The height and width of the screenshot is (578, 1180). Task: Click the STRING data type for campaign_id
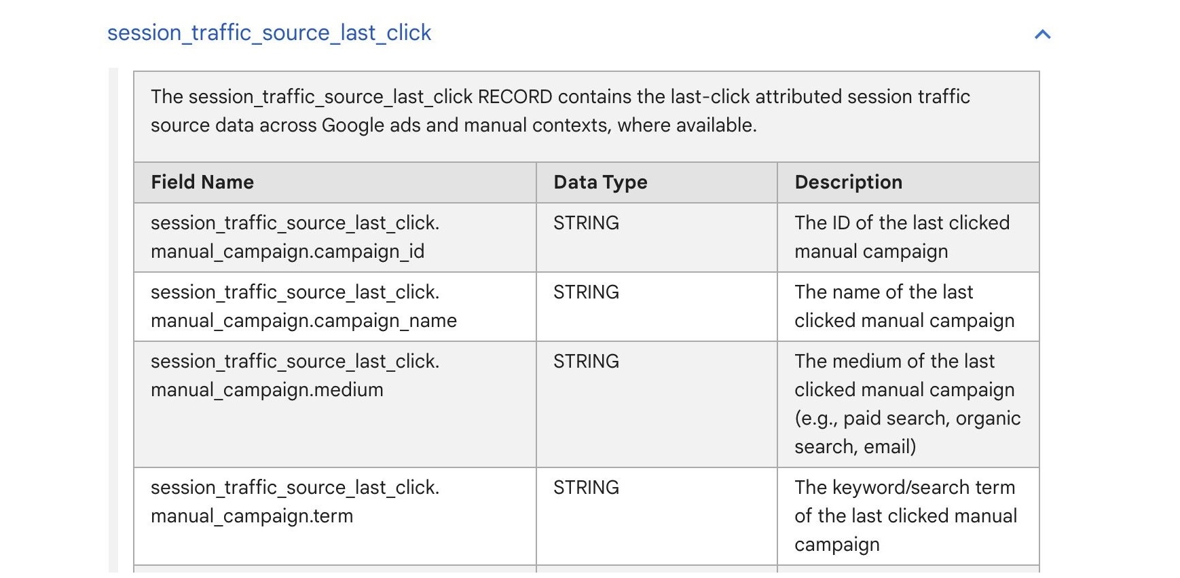586,223
